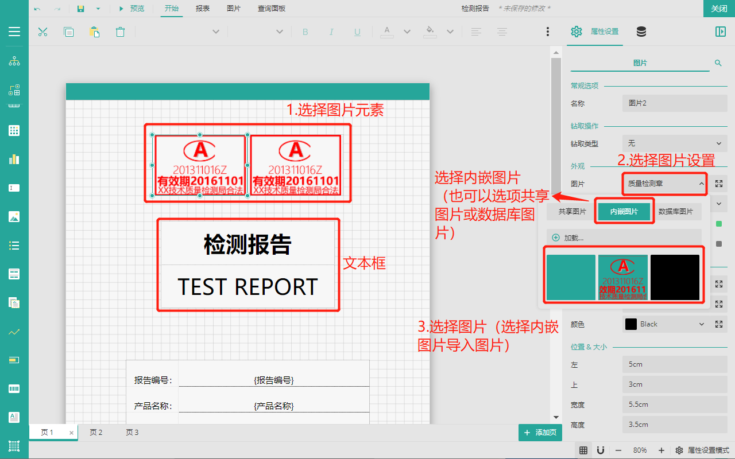Open the hamburger menu in the sidebar

(x=14, y=32)
